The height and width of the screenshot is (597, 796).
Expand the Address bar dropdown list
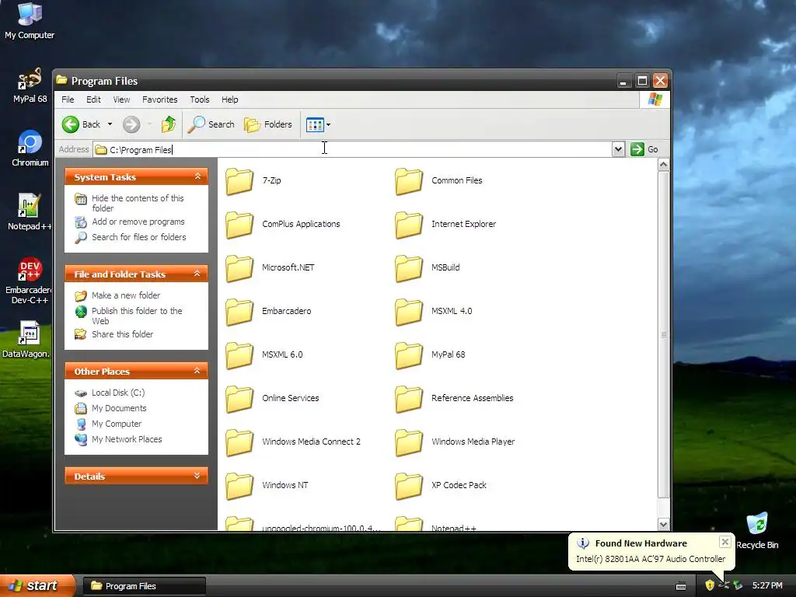tap(618, 149)
